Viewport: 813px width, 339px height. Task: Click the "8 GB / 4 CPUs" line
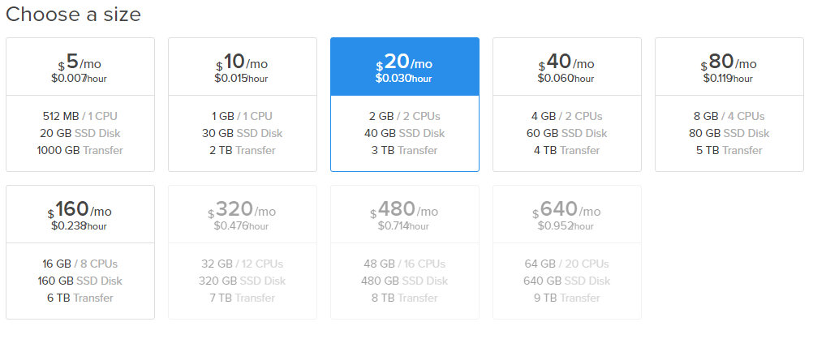point(729,116)
